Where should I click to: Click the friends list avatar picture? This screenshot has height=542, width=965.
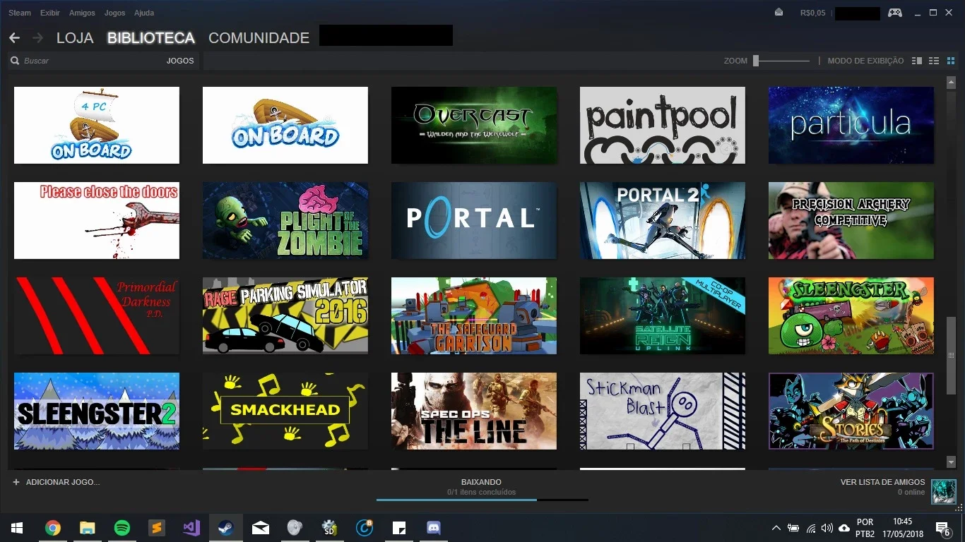(x=944, y=491)
